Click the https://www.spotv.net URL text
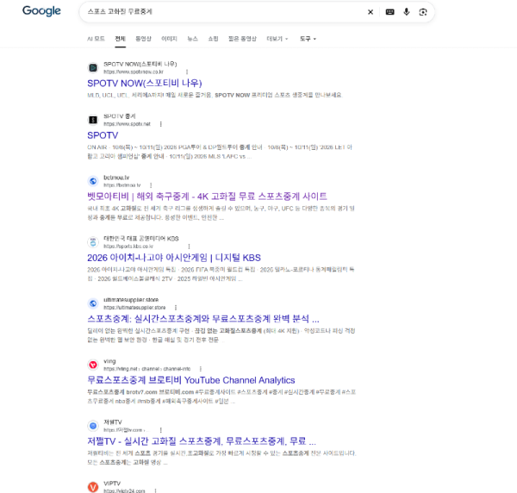The height and width of the screenshot is (493, 517). coord(127,124)
